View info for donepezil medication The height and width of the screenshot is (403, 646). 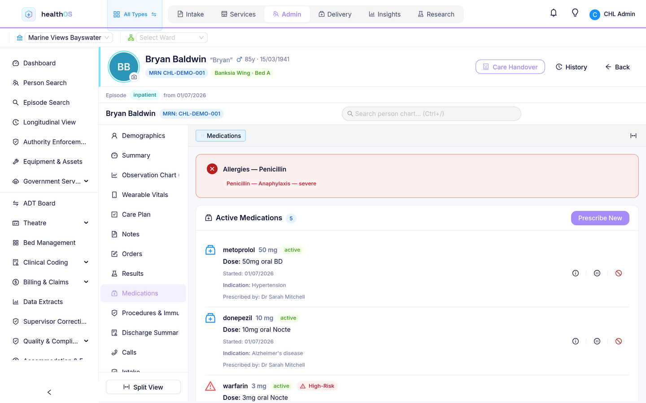coord(576,341)
